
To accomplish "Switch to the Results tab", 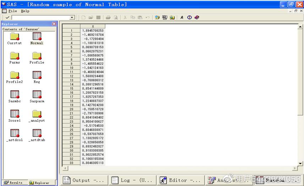I will [13, 182].
